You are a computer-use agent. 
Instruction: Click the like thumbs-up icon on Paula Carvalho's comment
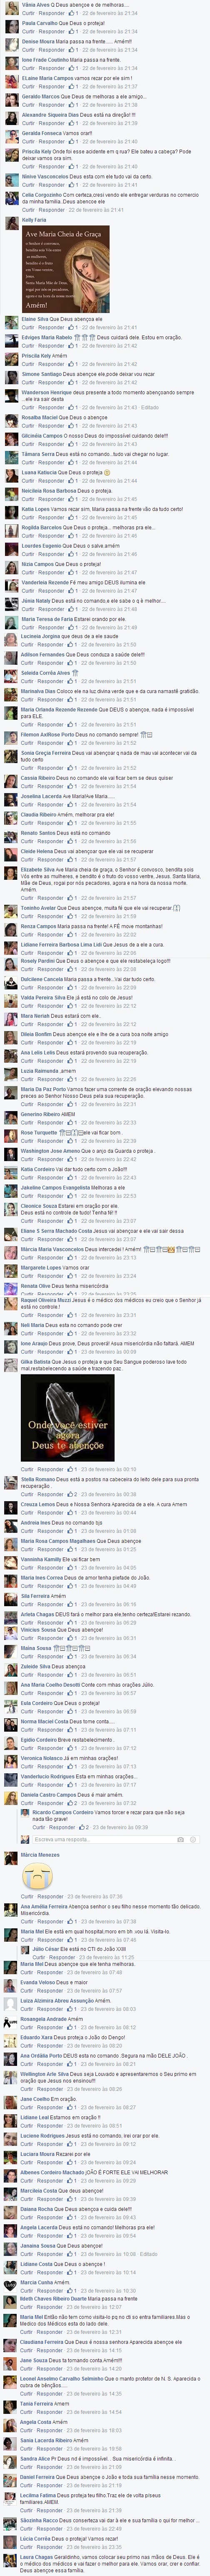point(72,31)
